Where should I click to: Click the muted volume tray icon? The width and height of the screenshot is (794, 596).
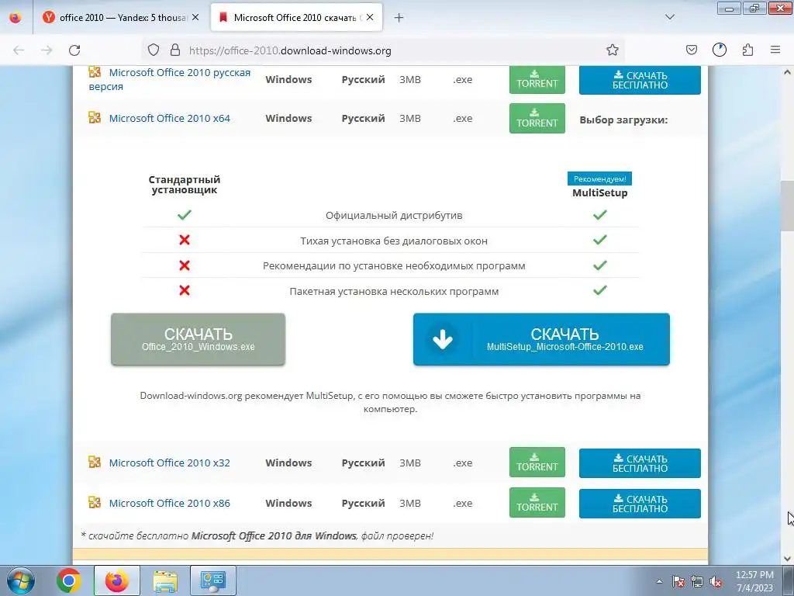tap(716, 581)
